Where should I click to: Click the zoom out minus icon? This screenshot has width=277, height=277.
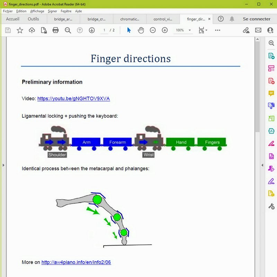point(153,30)
